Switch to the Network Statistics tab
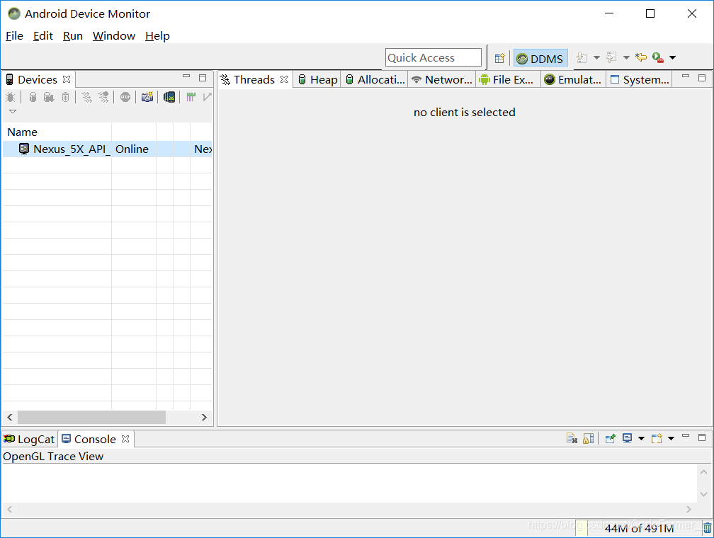The height and width of the screenshot is (538, 714). click(442, 80)
